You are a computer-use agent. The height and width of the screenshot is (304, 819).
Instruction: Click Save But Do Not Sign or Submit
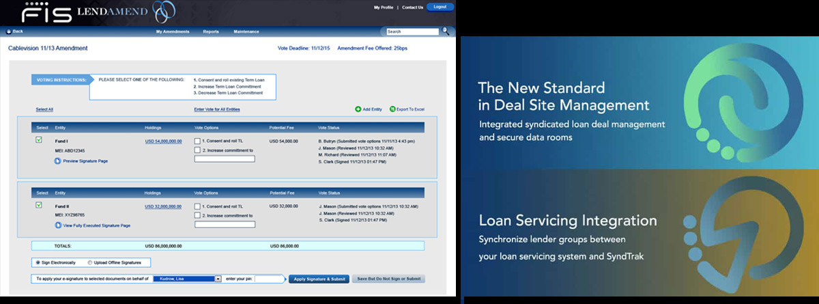tap(388, 279)
